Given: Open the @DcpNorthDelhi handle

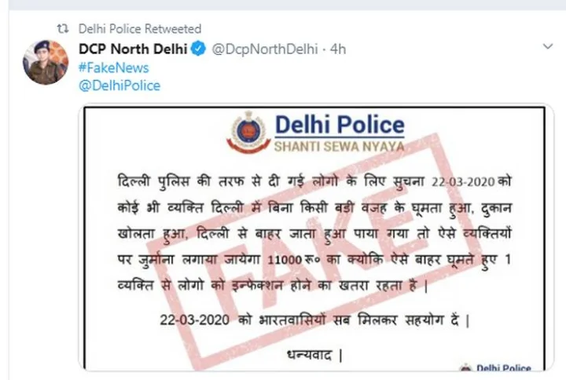Looking at the screenshot, I should (265, 49).
